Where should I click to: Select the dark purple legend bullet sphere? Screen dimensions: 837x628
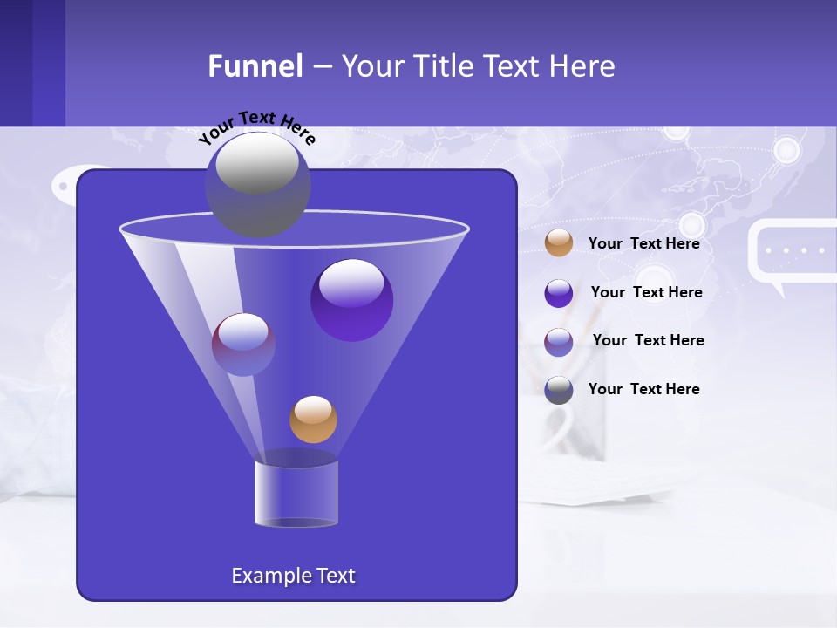[x=559, y=293]
